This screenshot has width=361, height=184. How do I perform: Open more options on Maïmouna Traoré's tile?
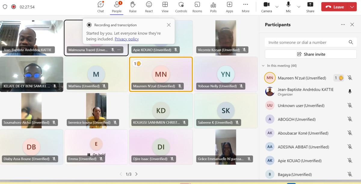119,50
